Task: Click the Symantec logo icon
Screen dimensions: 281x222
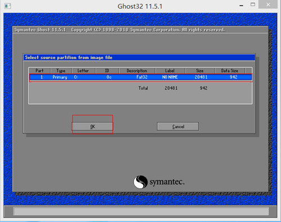Action: [x=140, y=182]
